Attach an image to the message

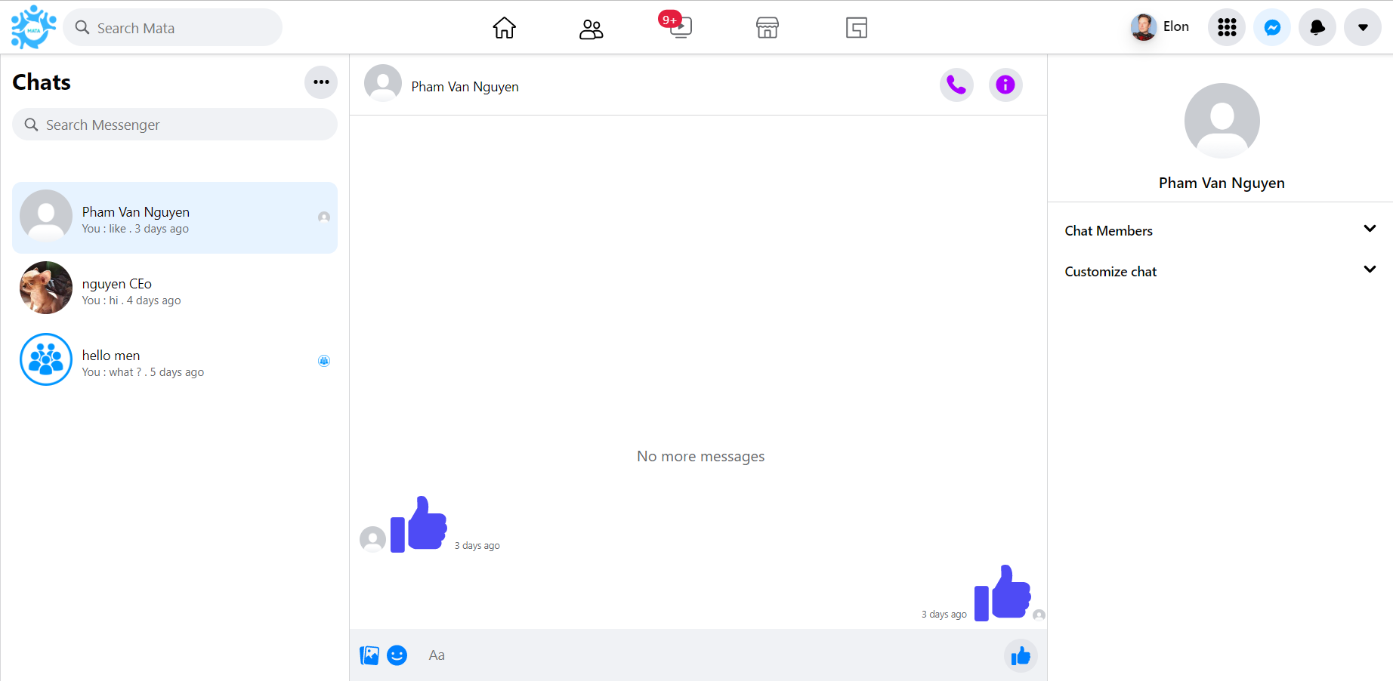369,655
